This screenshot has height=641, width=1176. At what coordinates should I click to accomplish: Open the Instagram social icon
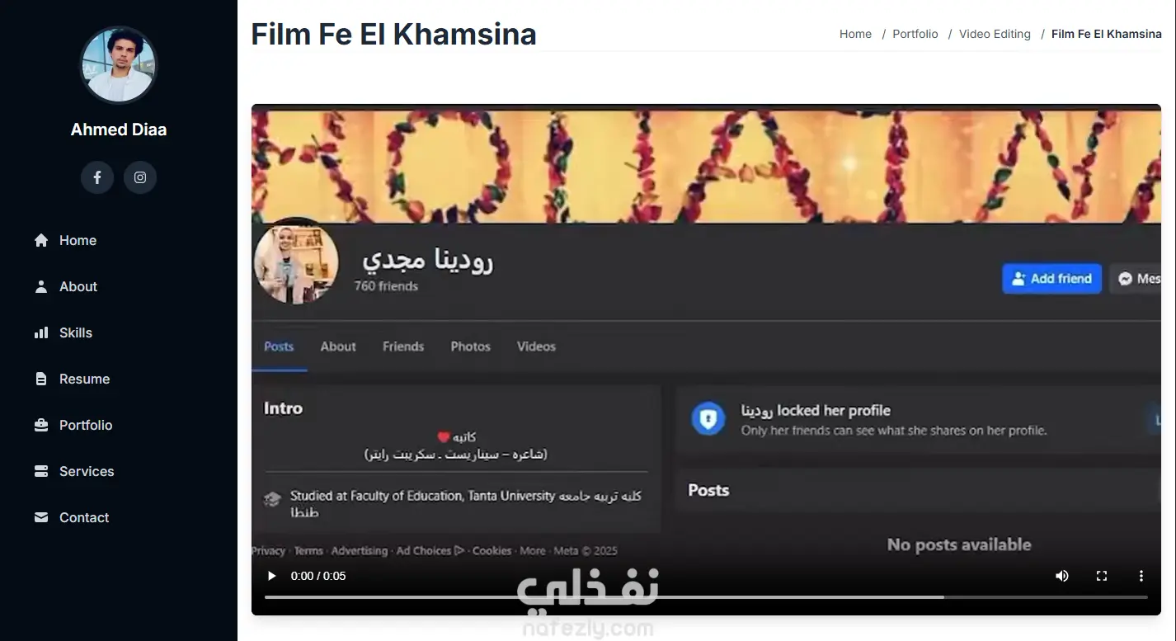[140, 177]
